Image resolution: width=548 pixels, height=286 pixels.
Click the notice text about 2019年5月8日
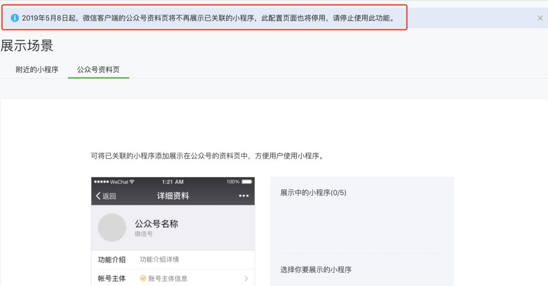click(x=208, y=18)
